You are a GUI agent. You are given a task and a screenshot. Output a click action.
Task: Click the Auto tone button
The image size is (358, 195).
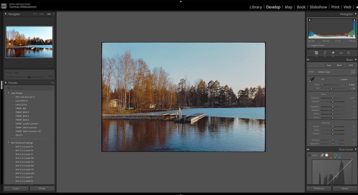329,65
